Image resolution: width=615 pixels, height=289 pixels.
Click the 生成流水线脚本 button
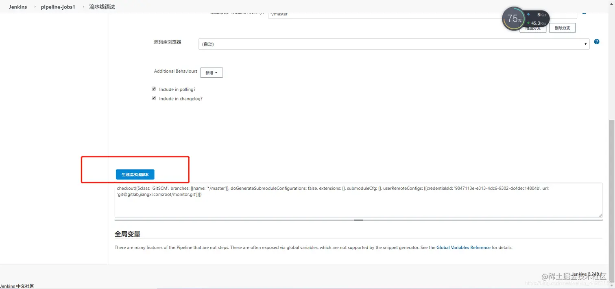coord(135,174)
